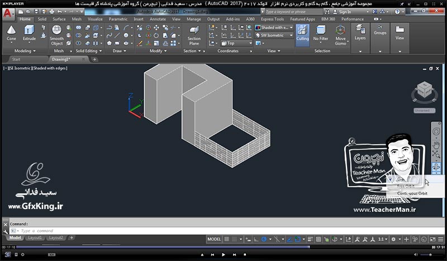Image resolution: width=447 pixels, height=261 pixels.
Task: Select the Line tool in Draw panel
Action: click(x=117, y=35)
